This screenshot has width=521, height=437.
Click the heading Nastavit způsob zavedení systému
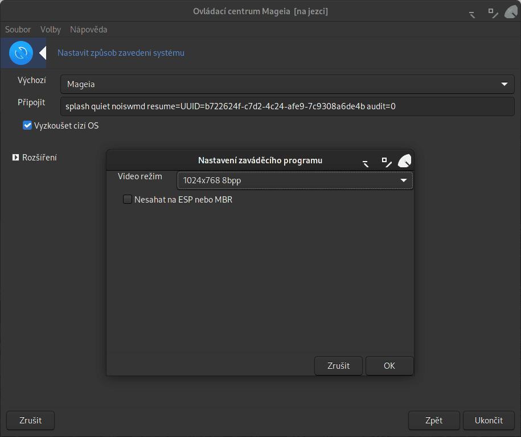pyautogui.click(x=121, y=52)
